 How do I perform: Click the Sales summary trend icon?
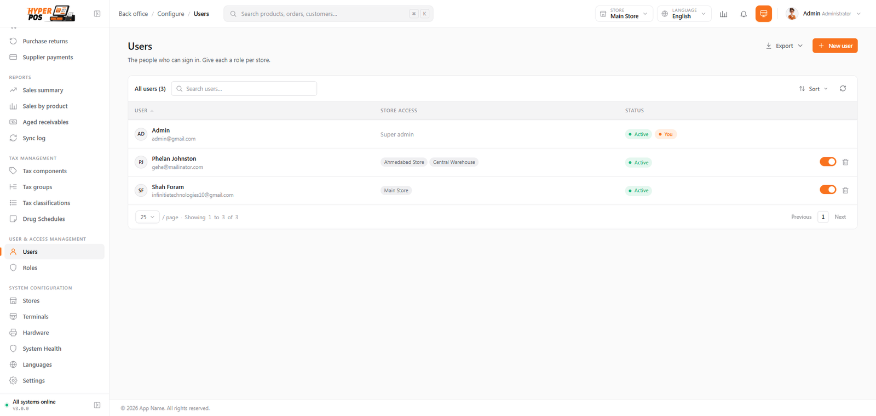click(x=13, y=90)
